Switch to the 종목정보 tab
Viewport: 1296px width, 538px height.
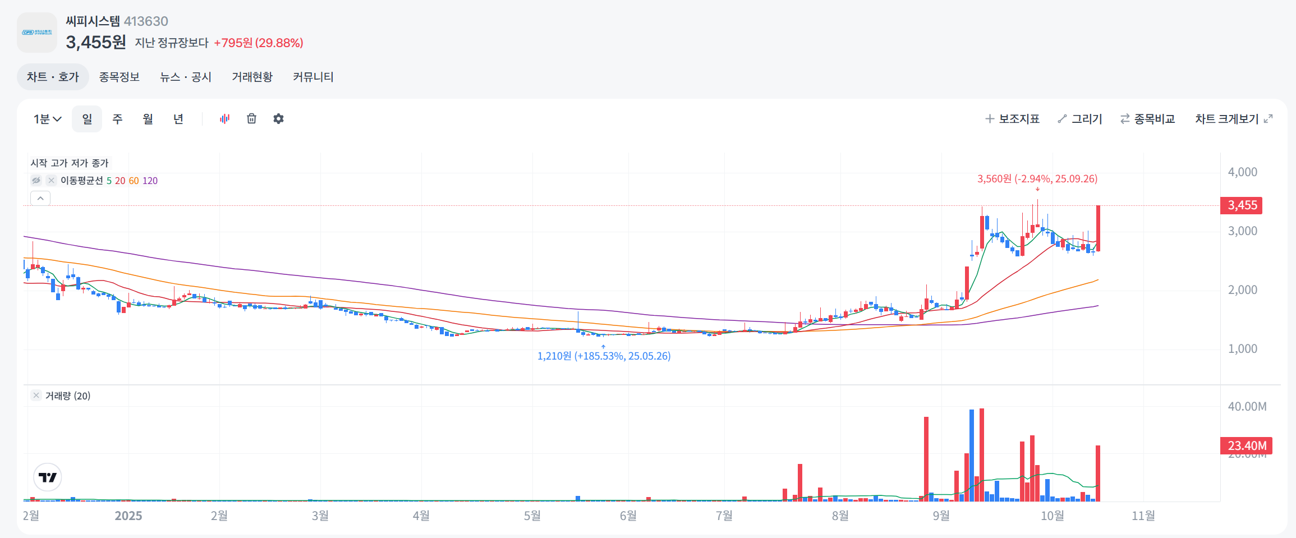point(119,77)
